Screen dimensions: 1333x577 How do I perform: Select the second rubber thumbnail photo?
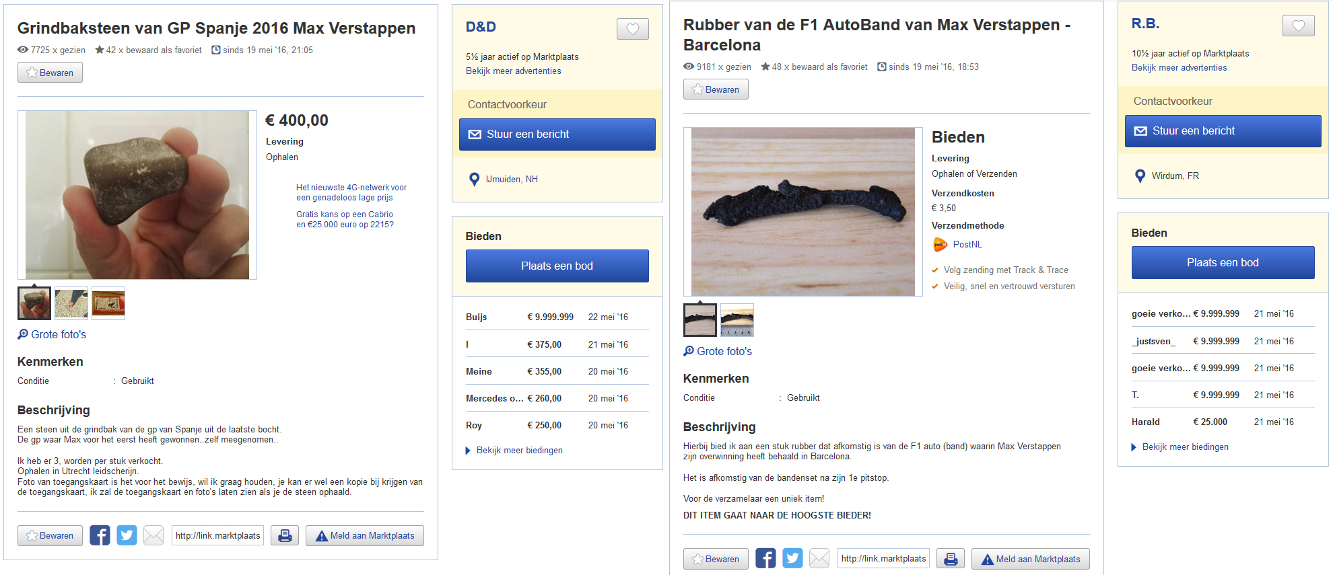click(737, 320)
